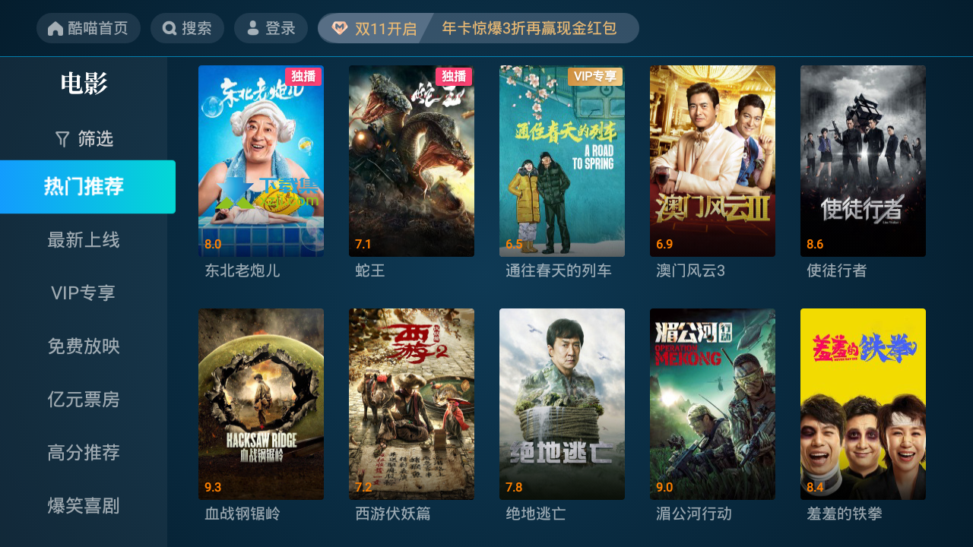Click the home icon beside 酷喵首页

point(55,29)
